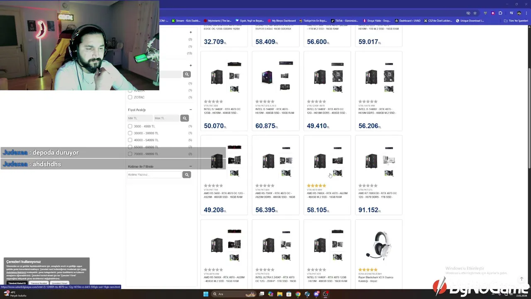The width and height of the screenshot is (531, 299).
Task: Submit keyword filter with its search icon
Action: (x=187, y=175)
